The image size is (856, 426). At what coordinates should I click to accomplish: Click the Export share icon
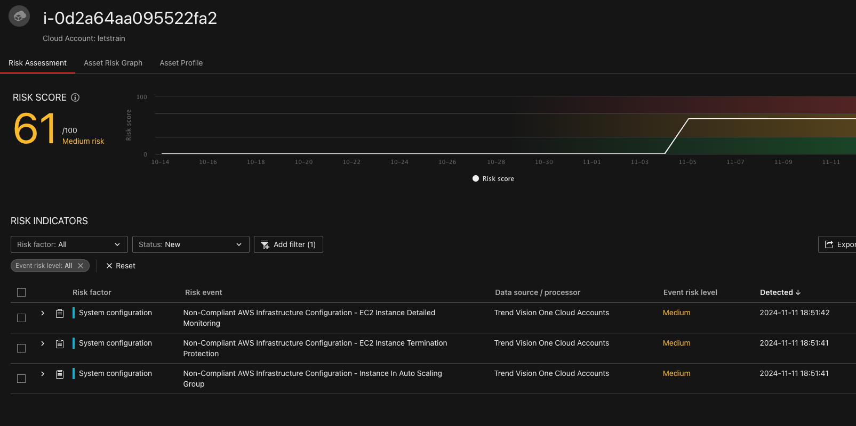point(829,244)
